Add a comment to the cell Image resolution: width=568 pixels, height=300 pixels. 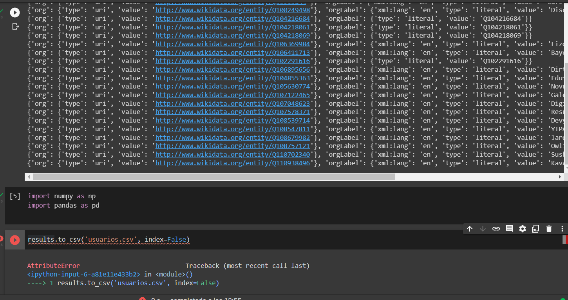coord(509,229)
